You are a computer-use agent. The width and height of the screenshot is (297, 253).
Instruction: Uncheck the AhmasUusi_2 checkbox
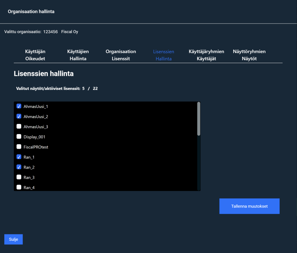pyautogui.click(x=19, y=116)
